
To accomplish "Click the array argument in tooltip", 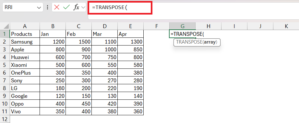I will 210,42.
